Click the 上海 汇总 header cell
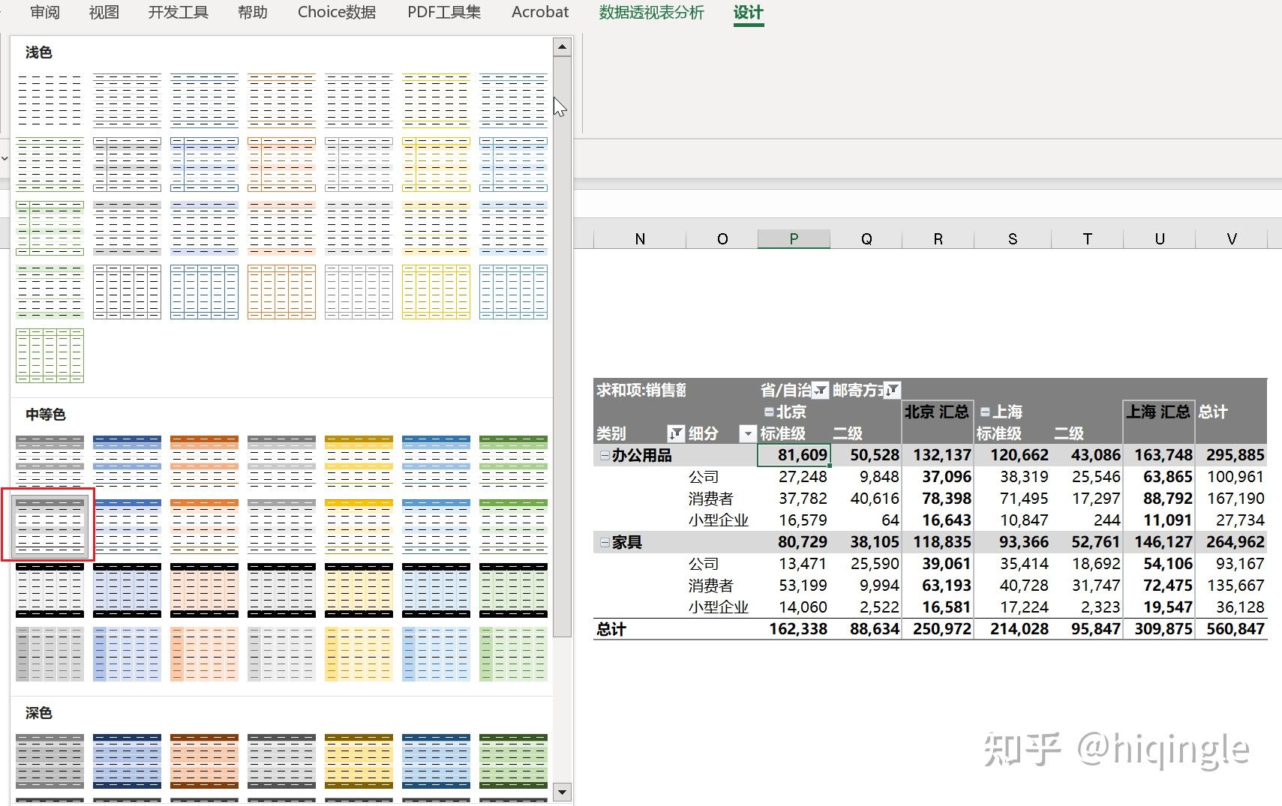The image size is (1282, 806). [1157, 412]
